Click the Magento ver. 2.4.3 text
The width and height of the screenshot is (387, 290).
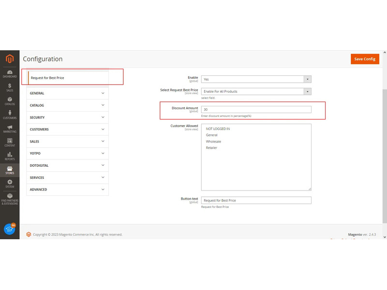(362, 234)
